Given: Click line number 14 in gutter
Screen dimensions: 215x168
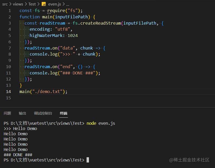Looking at the screenshot, I should tap(8, 92).
